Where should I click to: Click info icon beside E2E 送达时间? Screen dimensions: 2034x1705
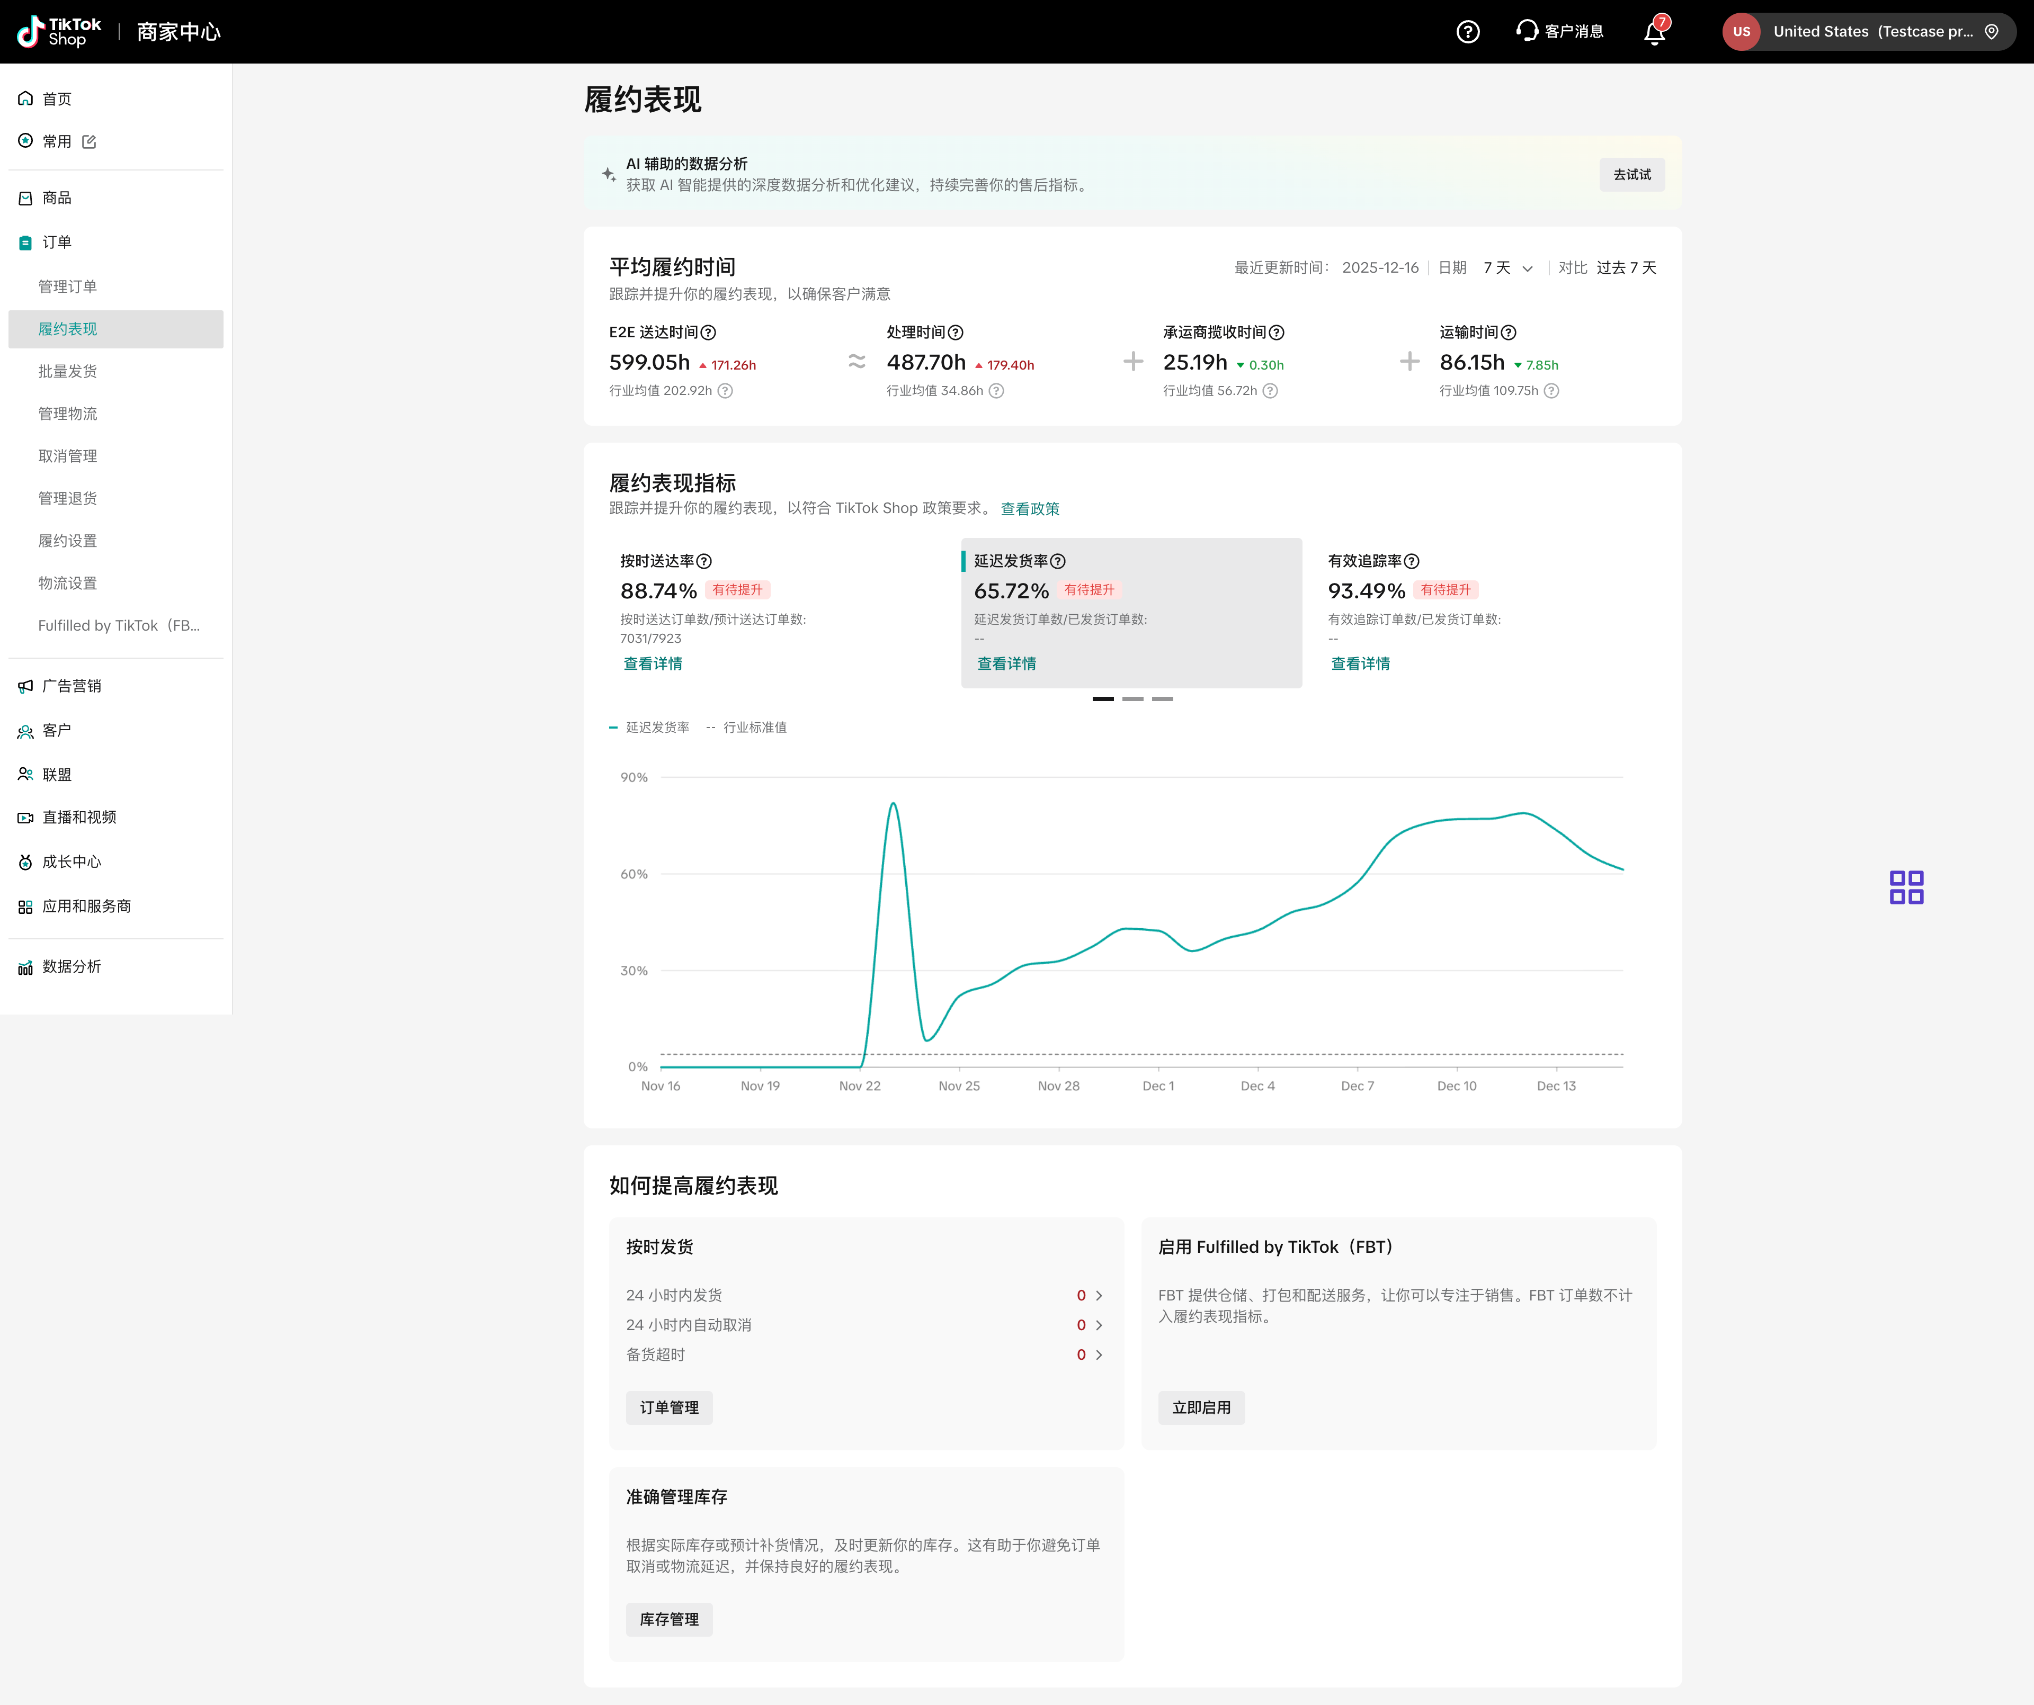[x=708, y=332]
